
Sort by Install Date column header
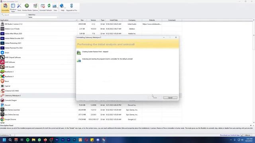click(114, 20)
